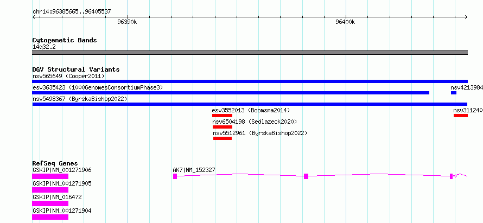Click the 96400k ruler tick label
Image resolution: width=483 pixels, height=223 pixels.
345,22
